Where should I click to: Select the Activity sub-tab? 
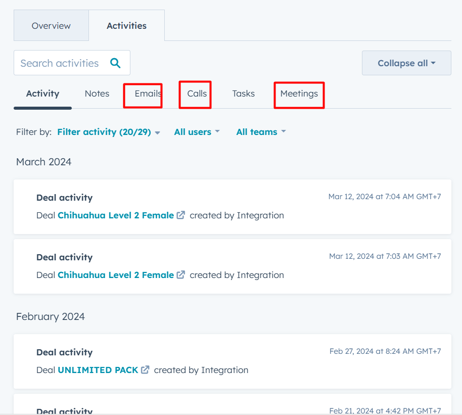(42, 94)
